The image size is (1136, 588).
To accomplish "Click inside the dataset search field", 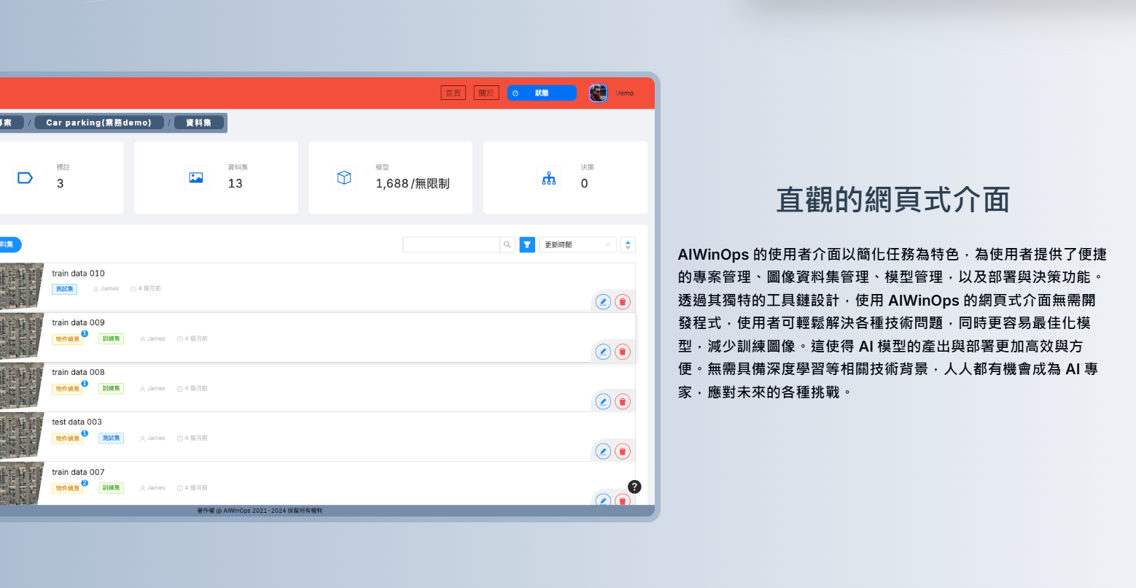I will pos(451,245).
